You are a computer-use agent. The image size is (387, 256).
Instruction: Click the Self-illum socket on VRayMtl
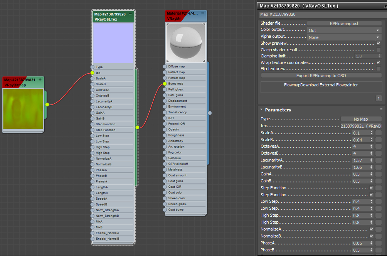(165, 158)
